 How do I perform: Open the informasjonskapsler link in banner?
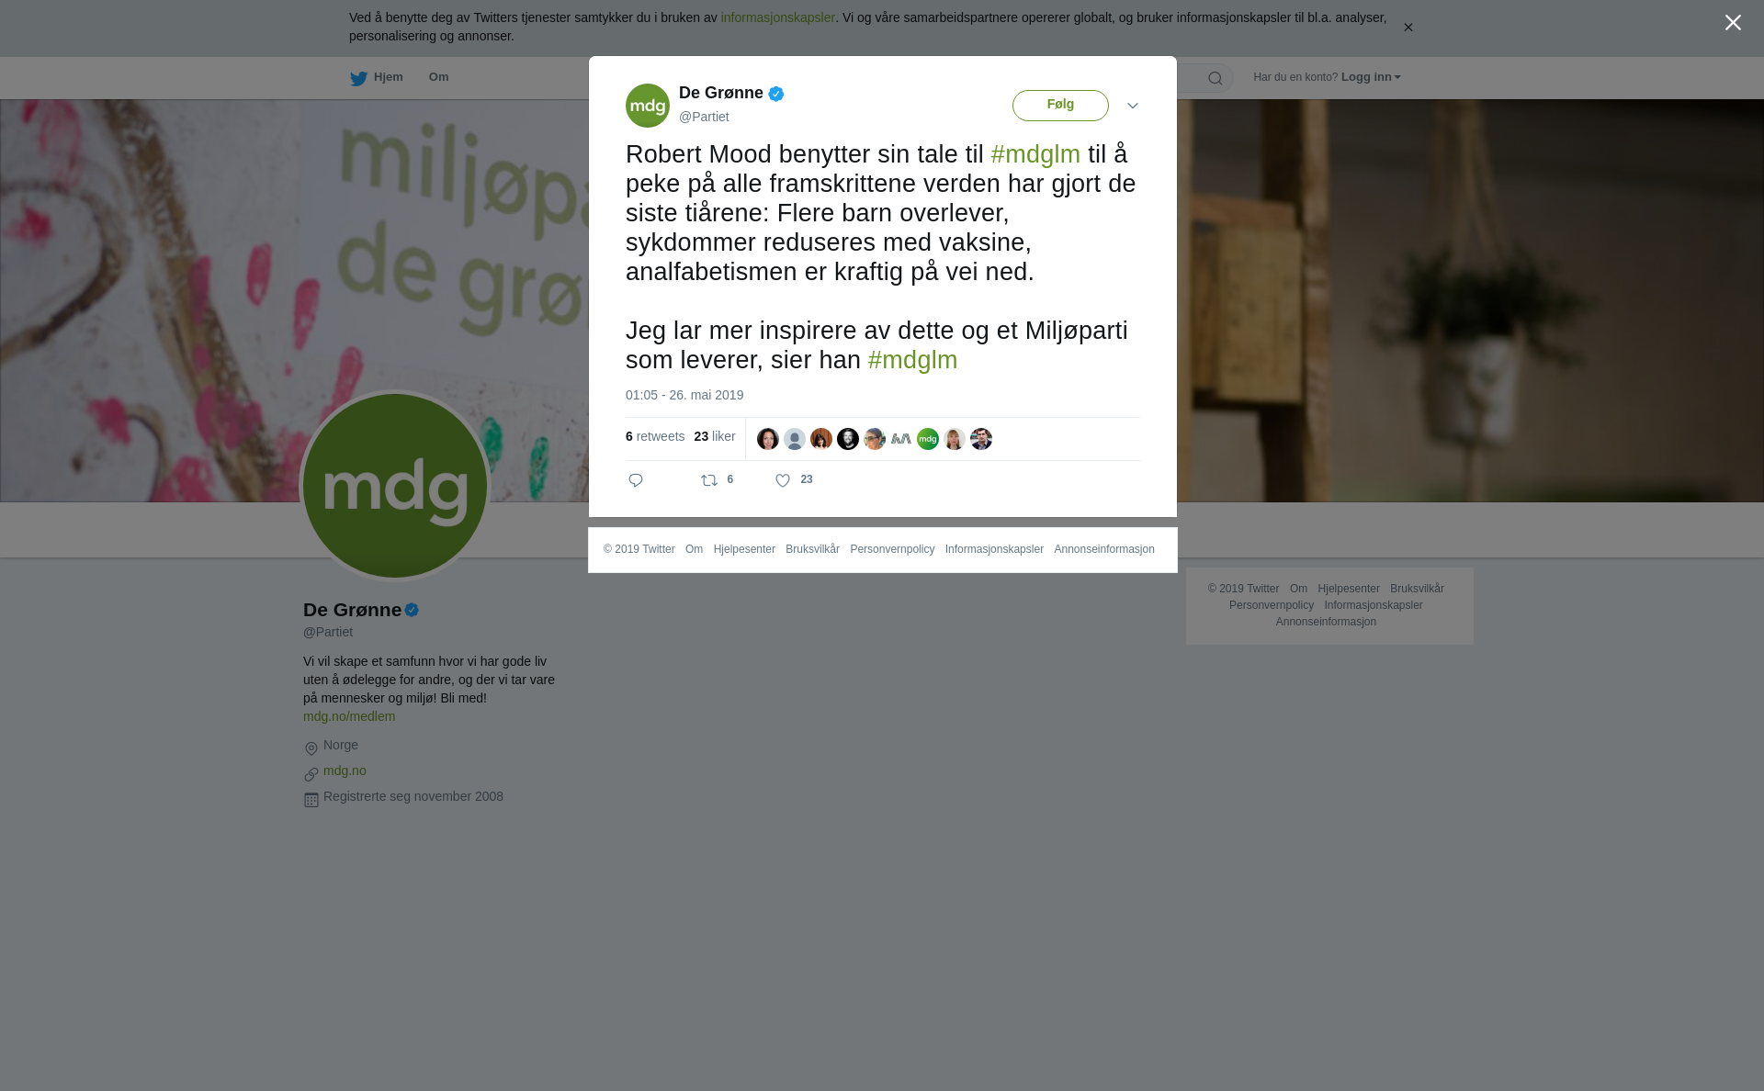click(x=777, y=17)
